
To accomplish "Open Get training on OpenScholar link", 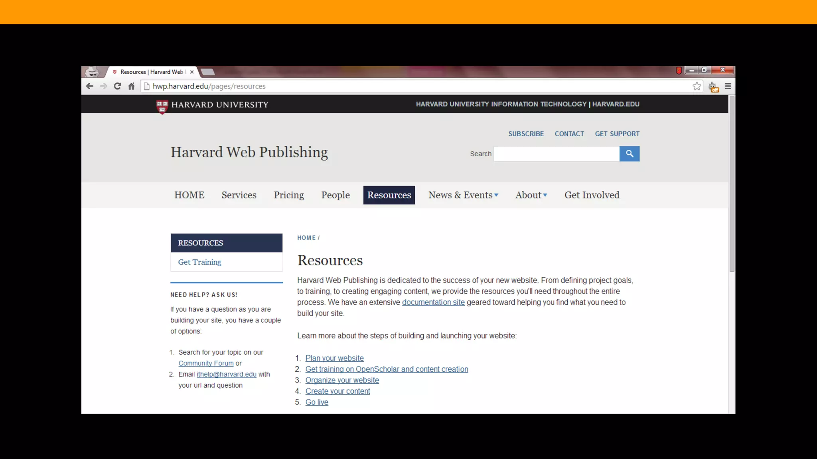I will (x=387, y=369).
